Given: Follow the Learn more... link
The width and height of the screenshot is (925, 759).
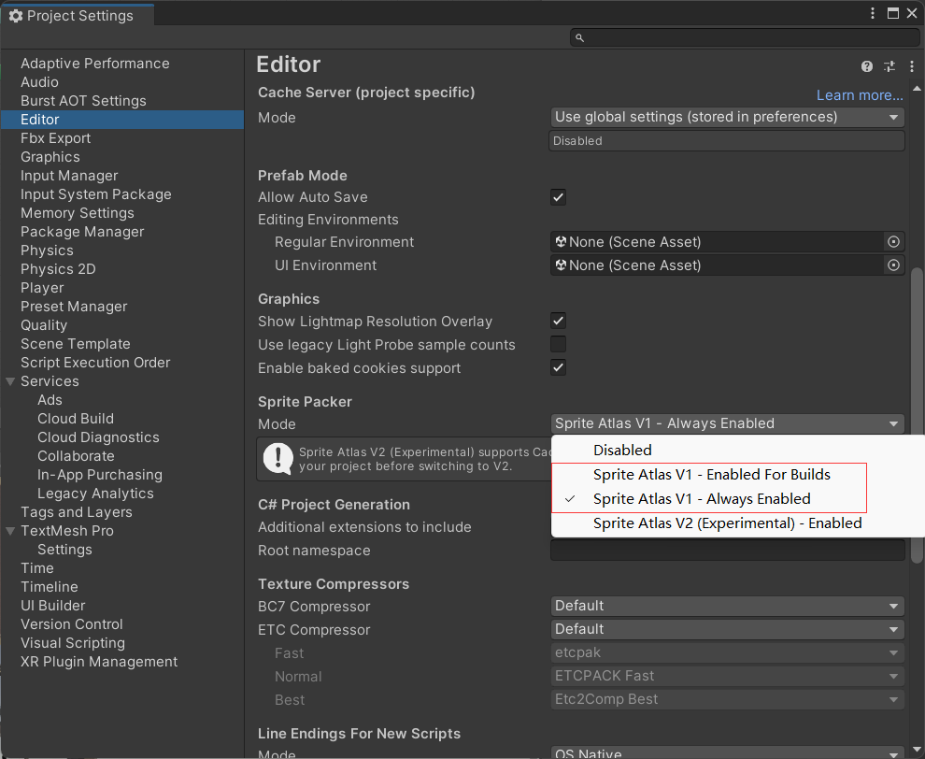Looking at the screenshot, I should tap(860, 95).
